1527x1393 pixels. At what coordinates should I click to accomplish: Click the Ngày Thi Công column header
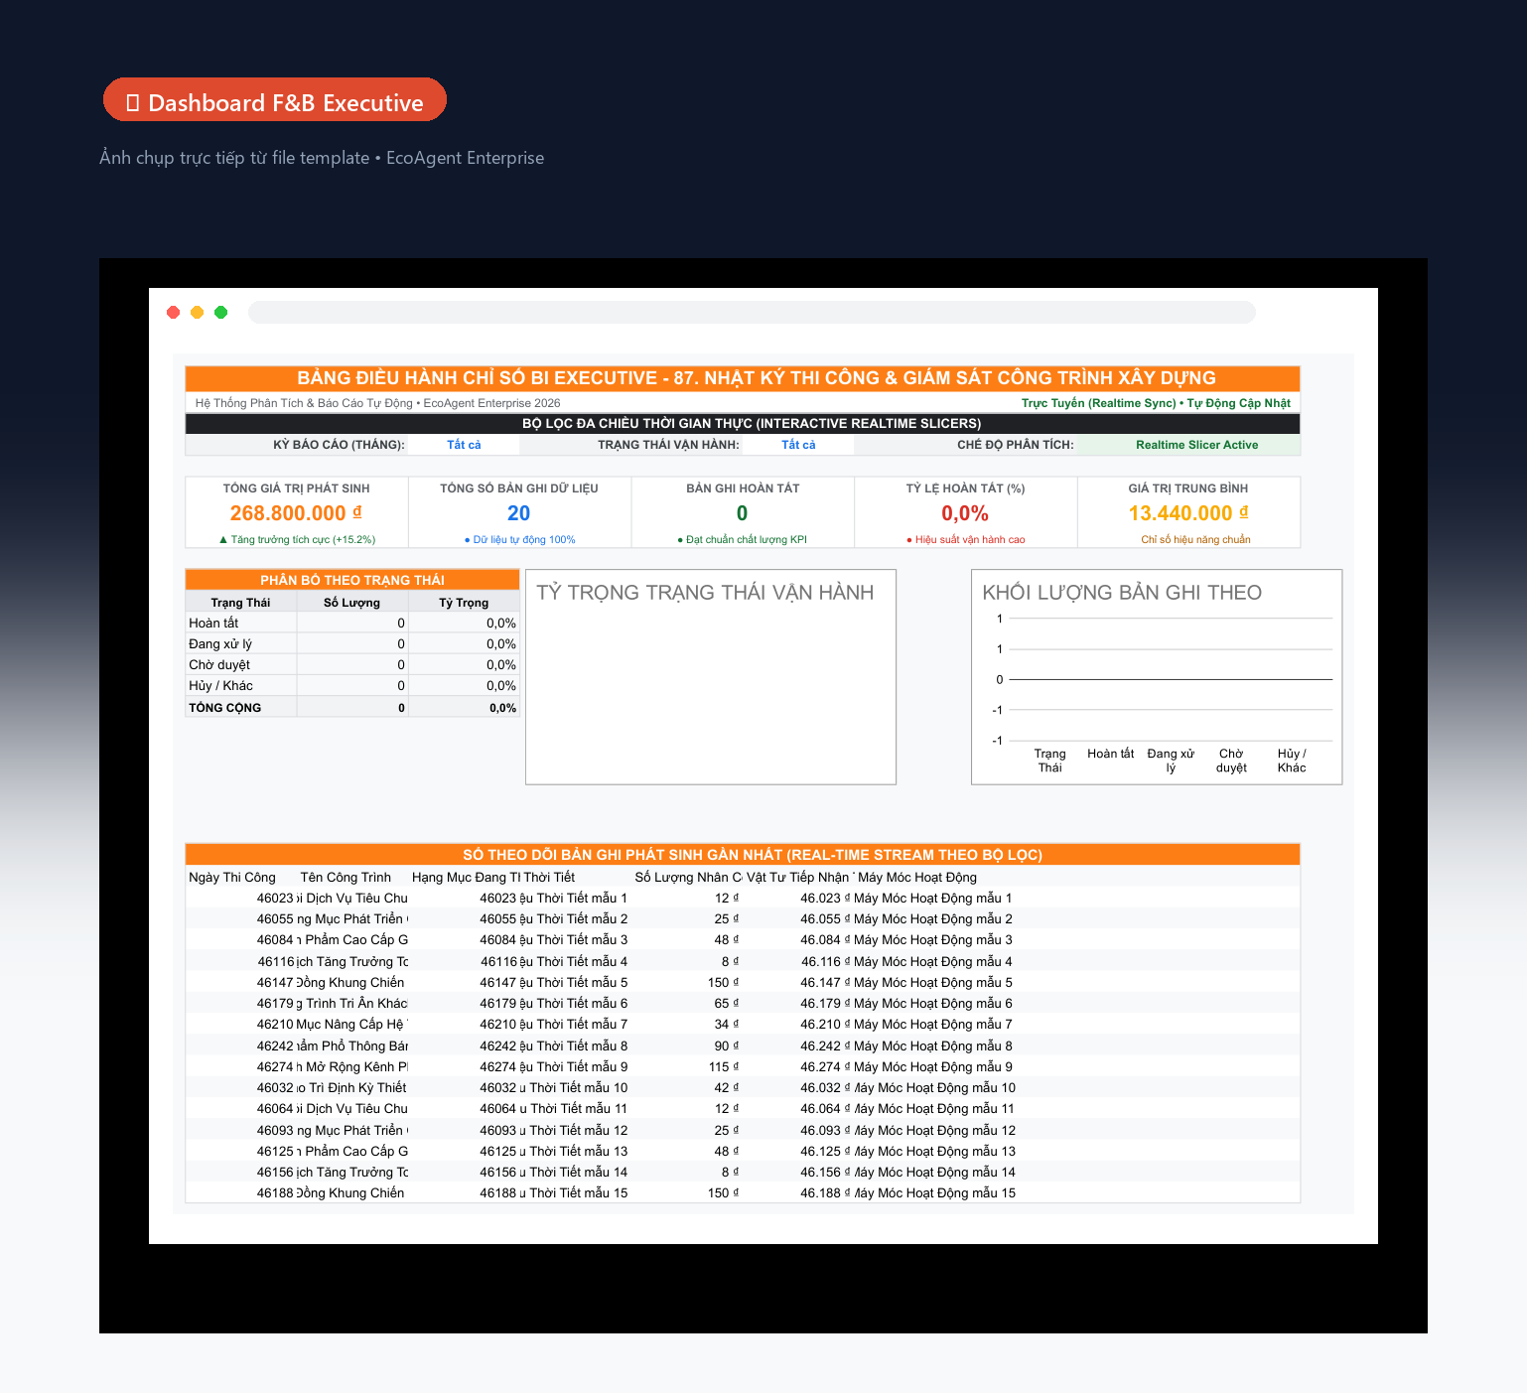pos(232,878)
